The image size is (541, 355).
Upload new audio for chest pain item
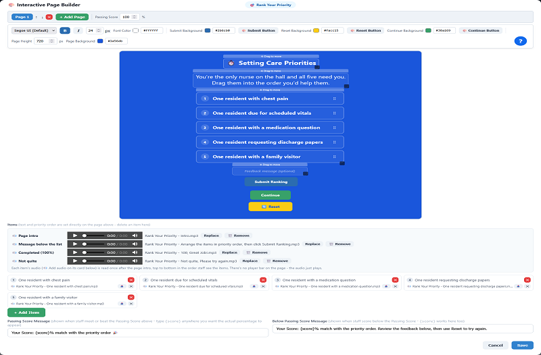122,286
